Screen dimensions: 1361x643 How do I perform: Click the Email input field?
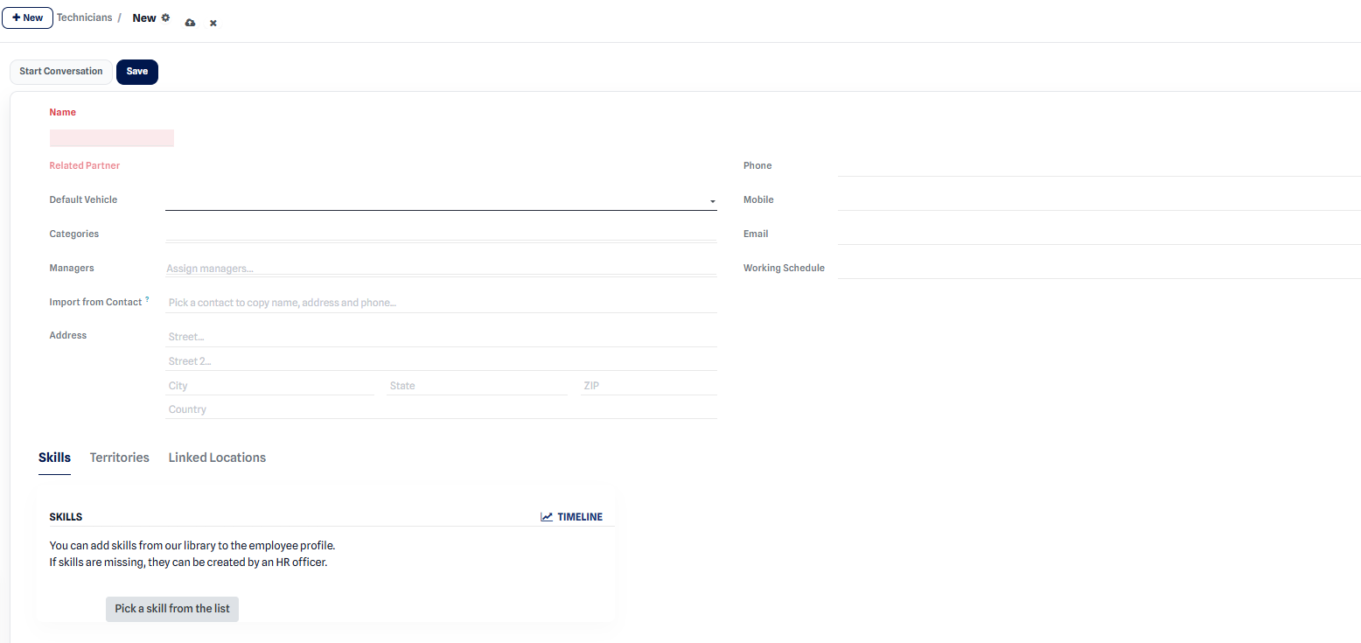pyautogui.click(x=1099, y=234)
